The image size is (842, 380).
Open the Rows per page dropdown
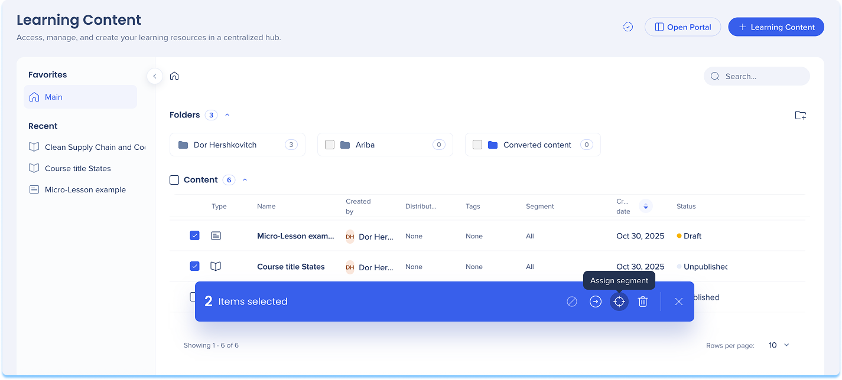point(778,345)
